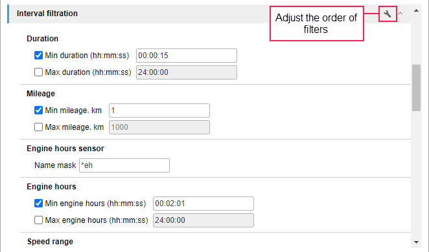Click the Min duration (hh:mm:ss) label
Viewport: 429px width, 252px height.
(x=87, y=56)
